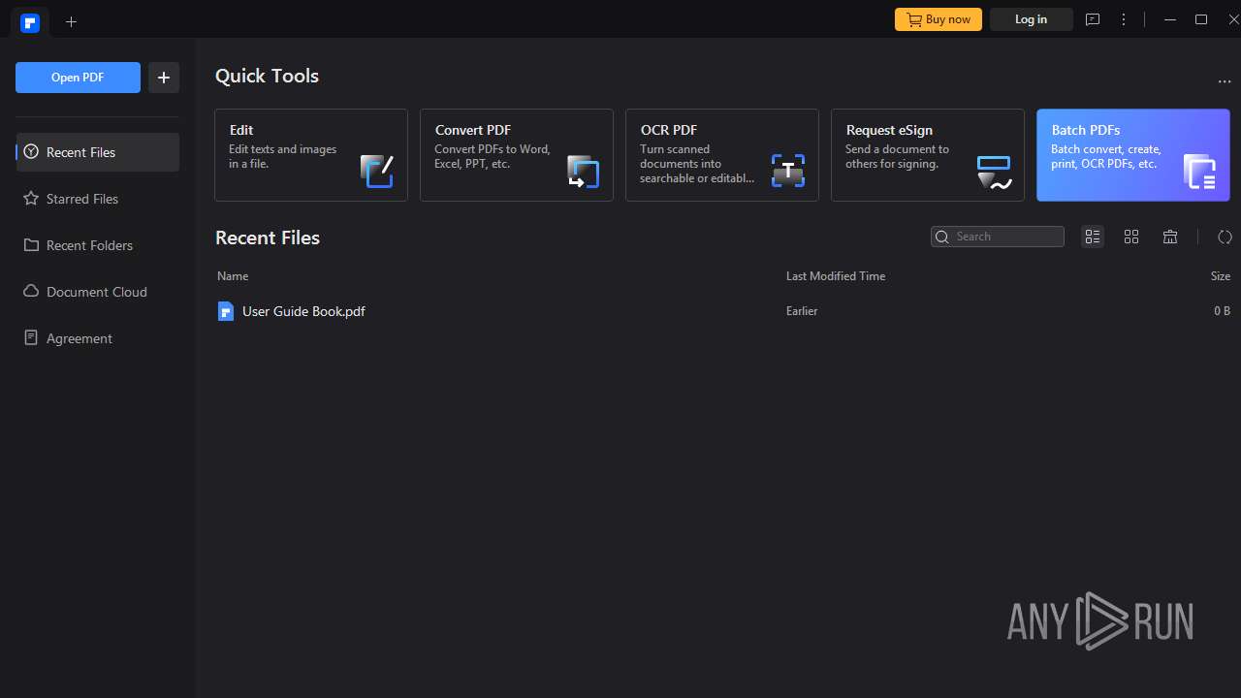Screen dimensions: 1241x698
Task: Open Quick Tools more options ellipsis
Action: (x=1224, y=81)
